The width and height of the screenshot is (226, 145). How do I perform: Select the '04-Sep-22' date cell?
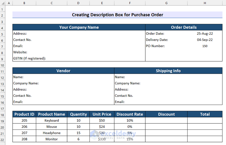pos(205,40)
